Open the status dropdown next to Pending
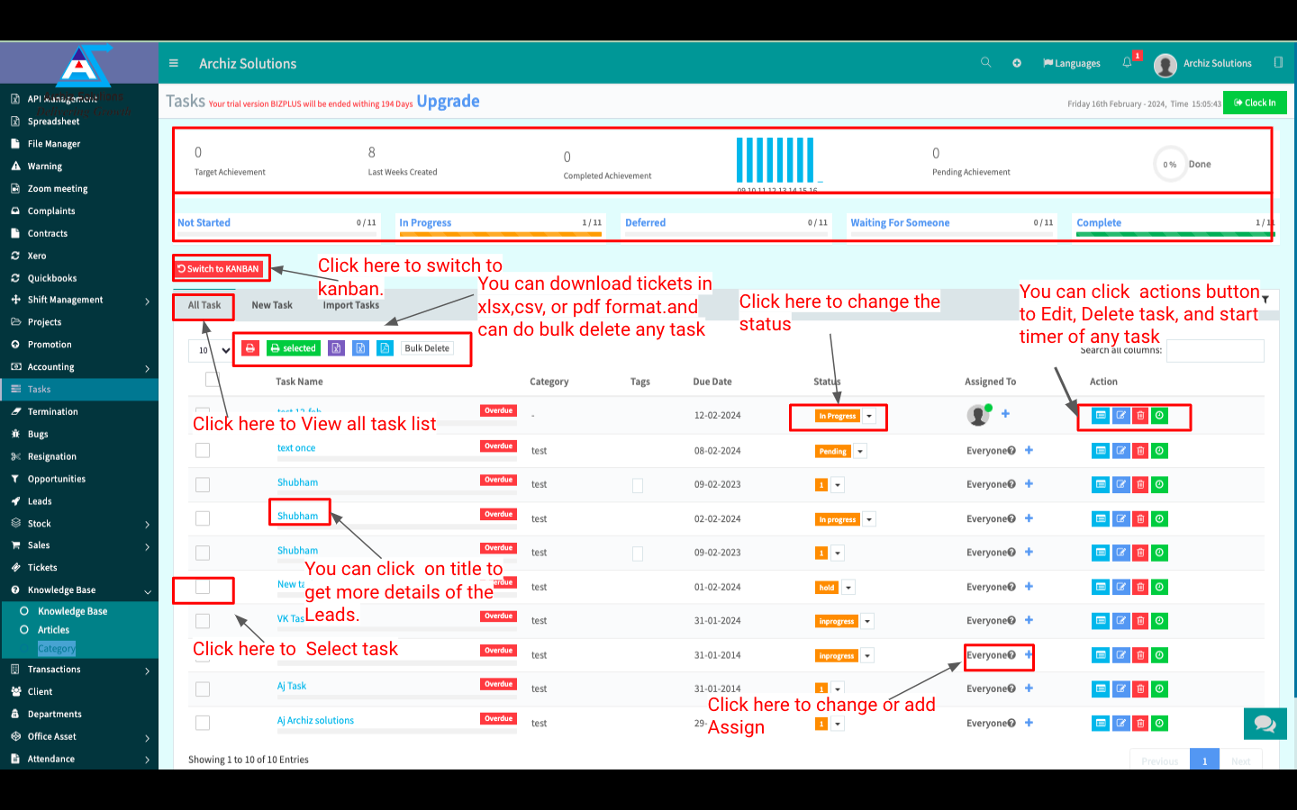 tap(860, 451)
